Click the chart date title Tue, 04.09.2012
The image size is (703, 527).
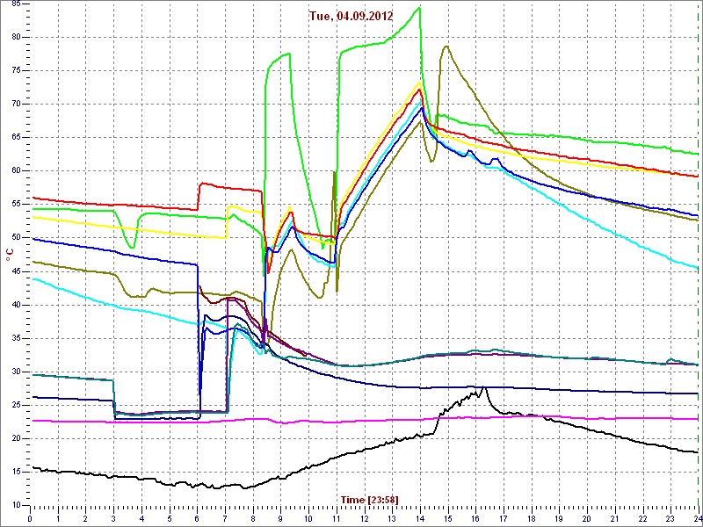click(351, 16)
